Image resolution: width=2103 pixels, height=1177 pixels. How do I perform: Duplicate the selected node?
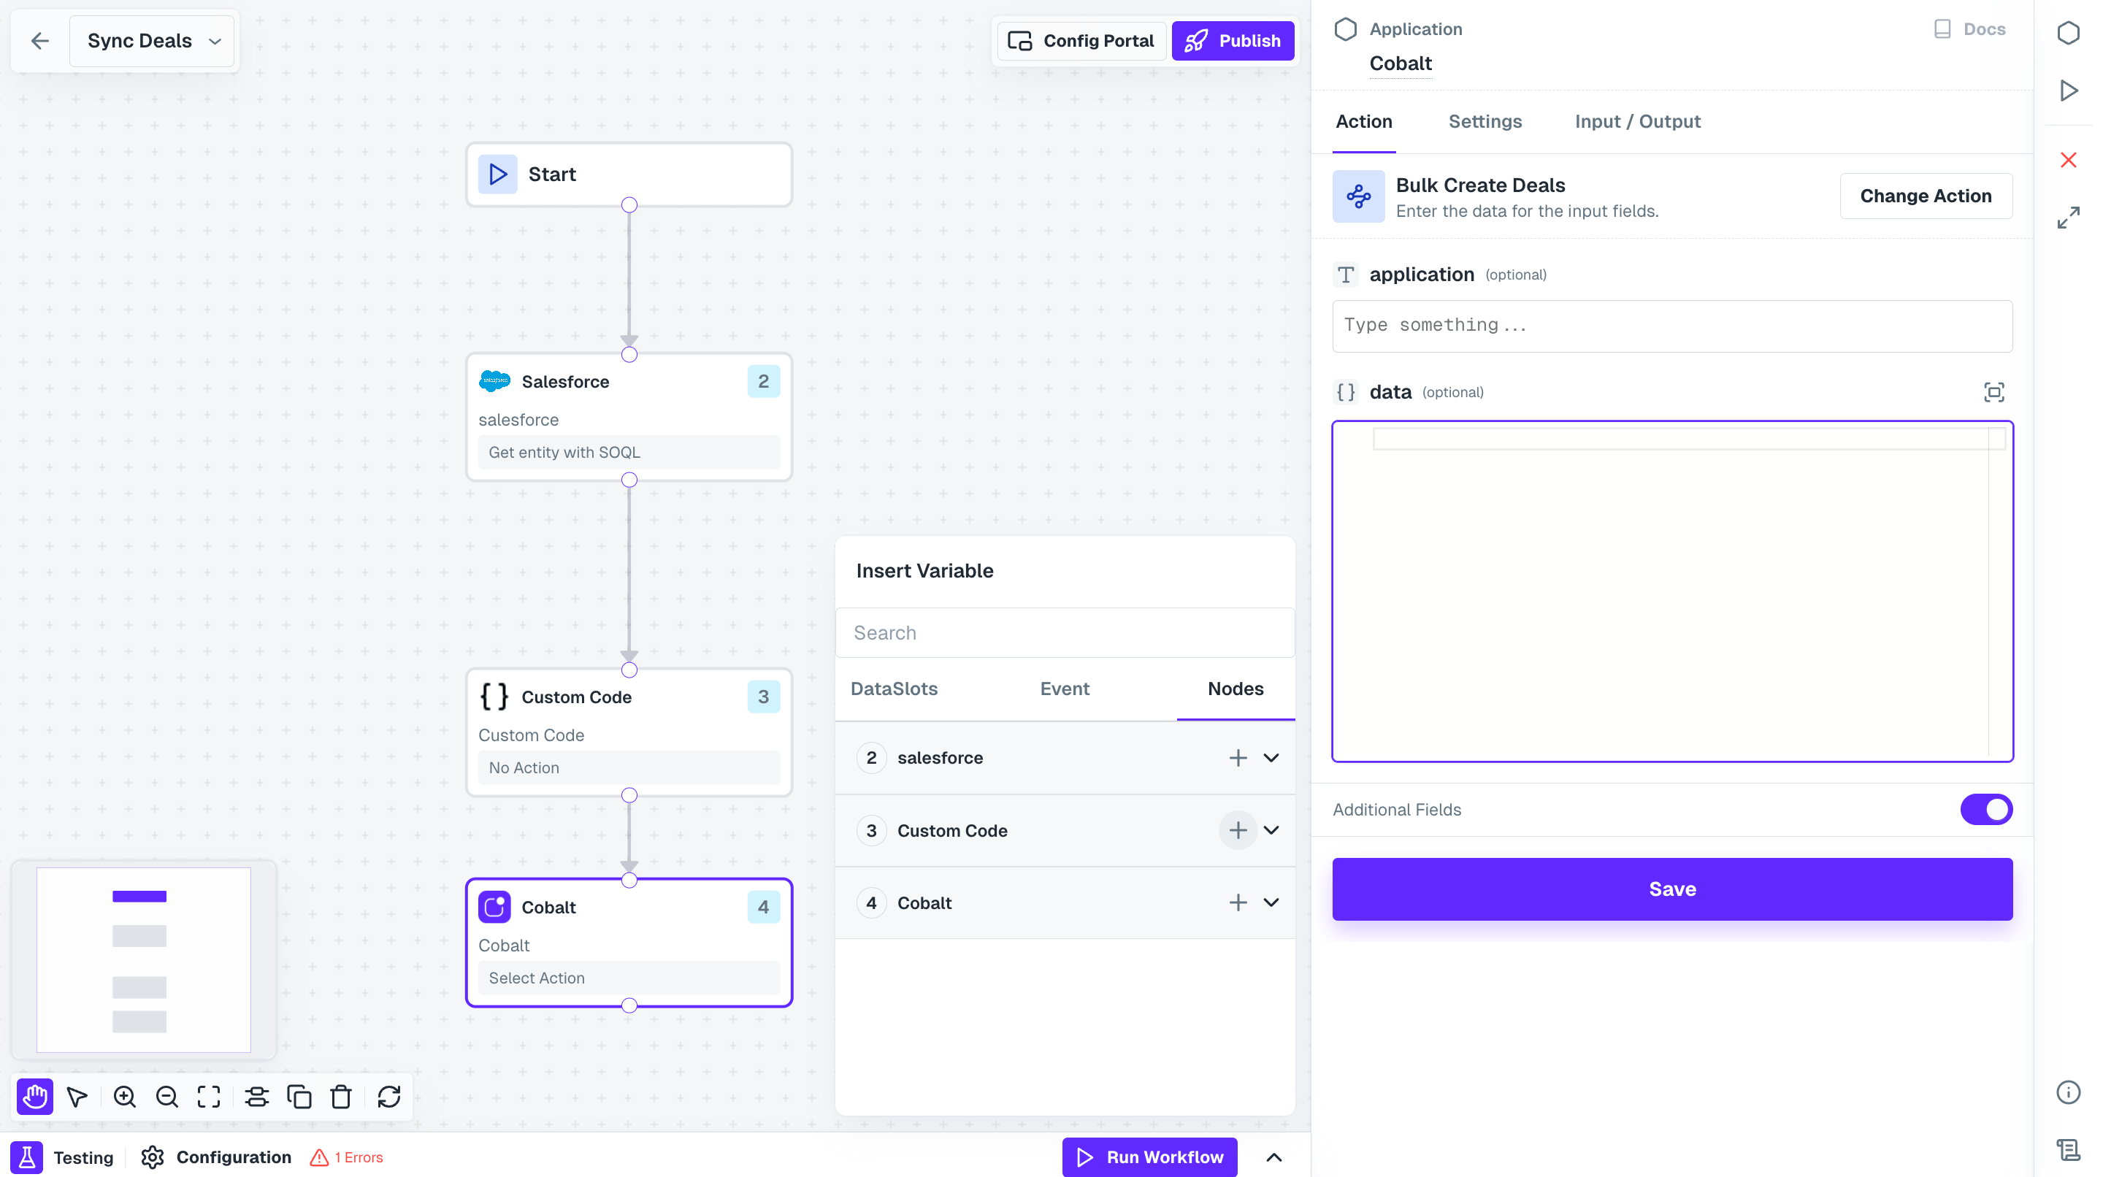pos(299,1096)
